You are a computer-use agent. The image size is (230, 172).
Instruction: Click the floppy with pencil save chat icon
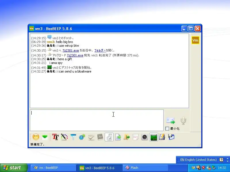(162, 137)
